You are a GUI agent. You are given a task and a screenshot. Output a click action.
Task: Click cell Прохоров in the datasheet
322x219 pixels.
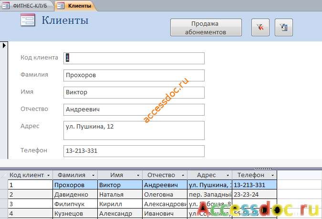(75, 185)
